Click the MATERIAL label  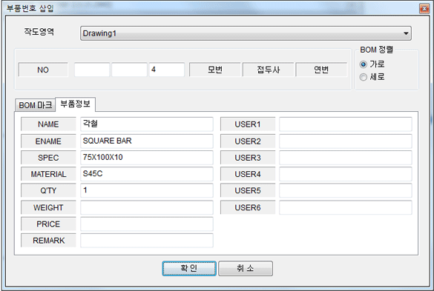point(48,174)
